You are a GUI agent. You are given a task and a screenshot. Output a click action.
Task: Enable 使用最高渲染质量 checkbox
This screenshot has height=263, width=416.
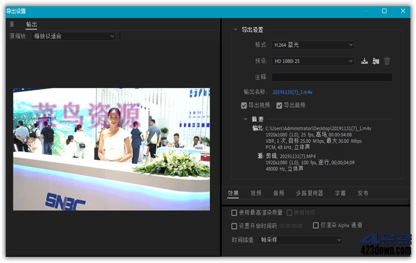coord(234,213)
